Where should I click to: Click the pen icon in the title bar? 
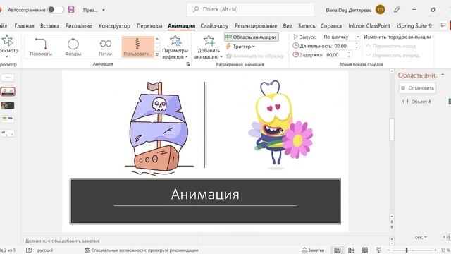(x=397, y=10)
